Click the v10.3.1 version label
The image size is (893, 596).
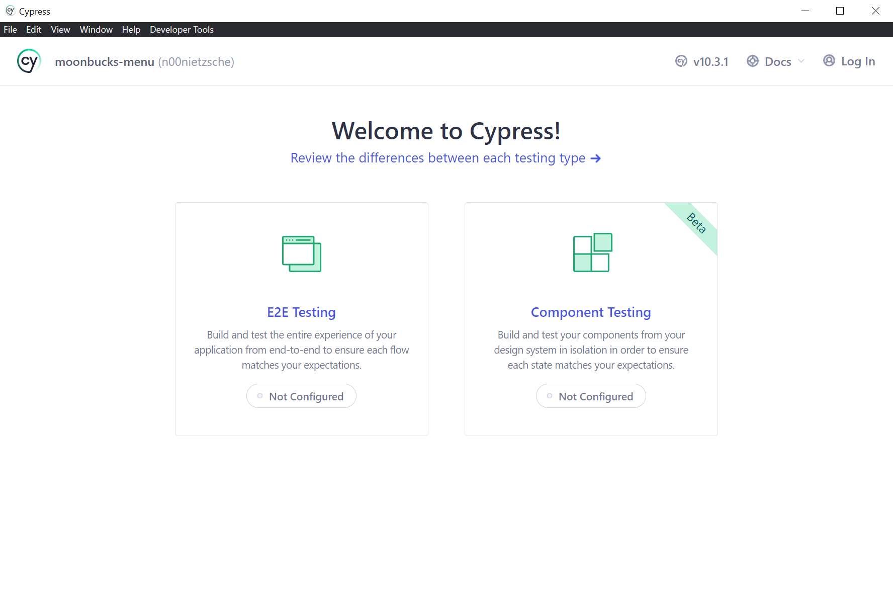710,62
